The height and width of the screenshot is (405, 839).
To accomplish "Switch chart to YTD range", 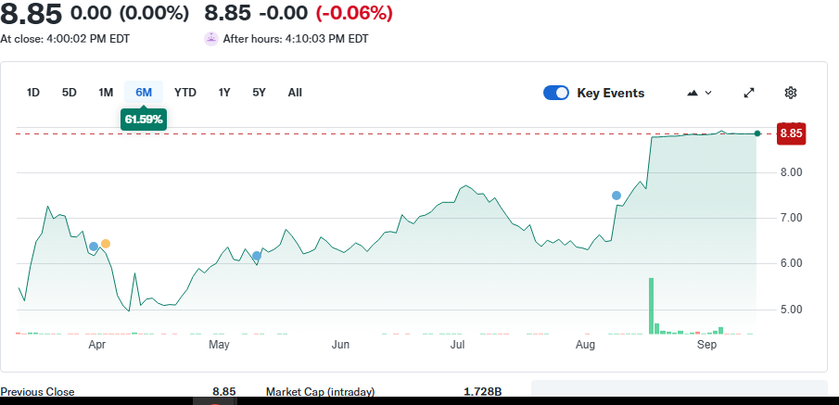I will pyautogui.click(x=185, y=92).
